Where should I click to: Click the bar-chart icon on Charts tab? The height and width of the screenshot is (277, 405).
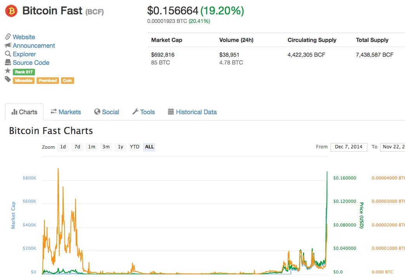14,112
